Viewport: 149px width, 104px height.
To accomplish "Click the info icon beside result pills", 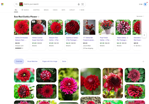I will pos(143,62).
